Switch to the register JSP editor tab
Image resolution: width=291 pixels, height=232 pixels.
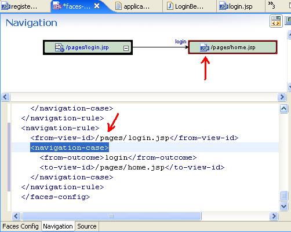tap(19, 6)
